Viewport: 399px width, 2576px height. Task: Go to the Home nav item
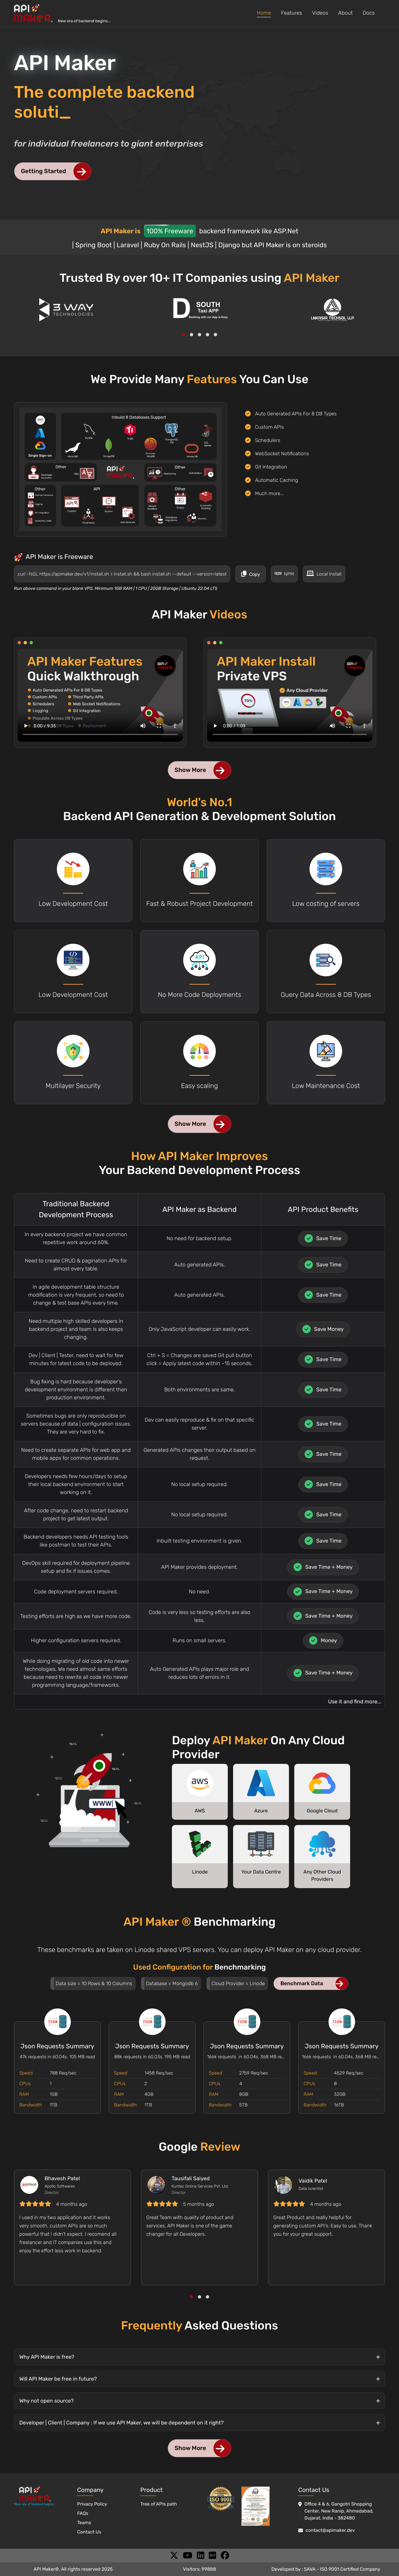coord(264,13)
